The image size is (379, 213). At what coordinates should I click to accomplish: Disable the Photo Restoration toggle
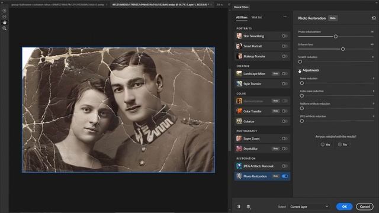285,176
